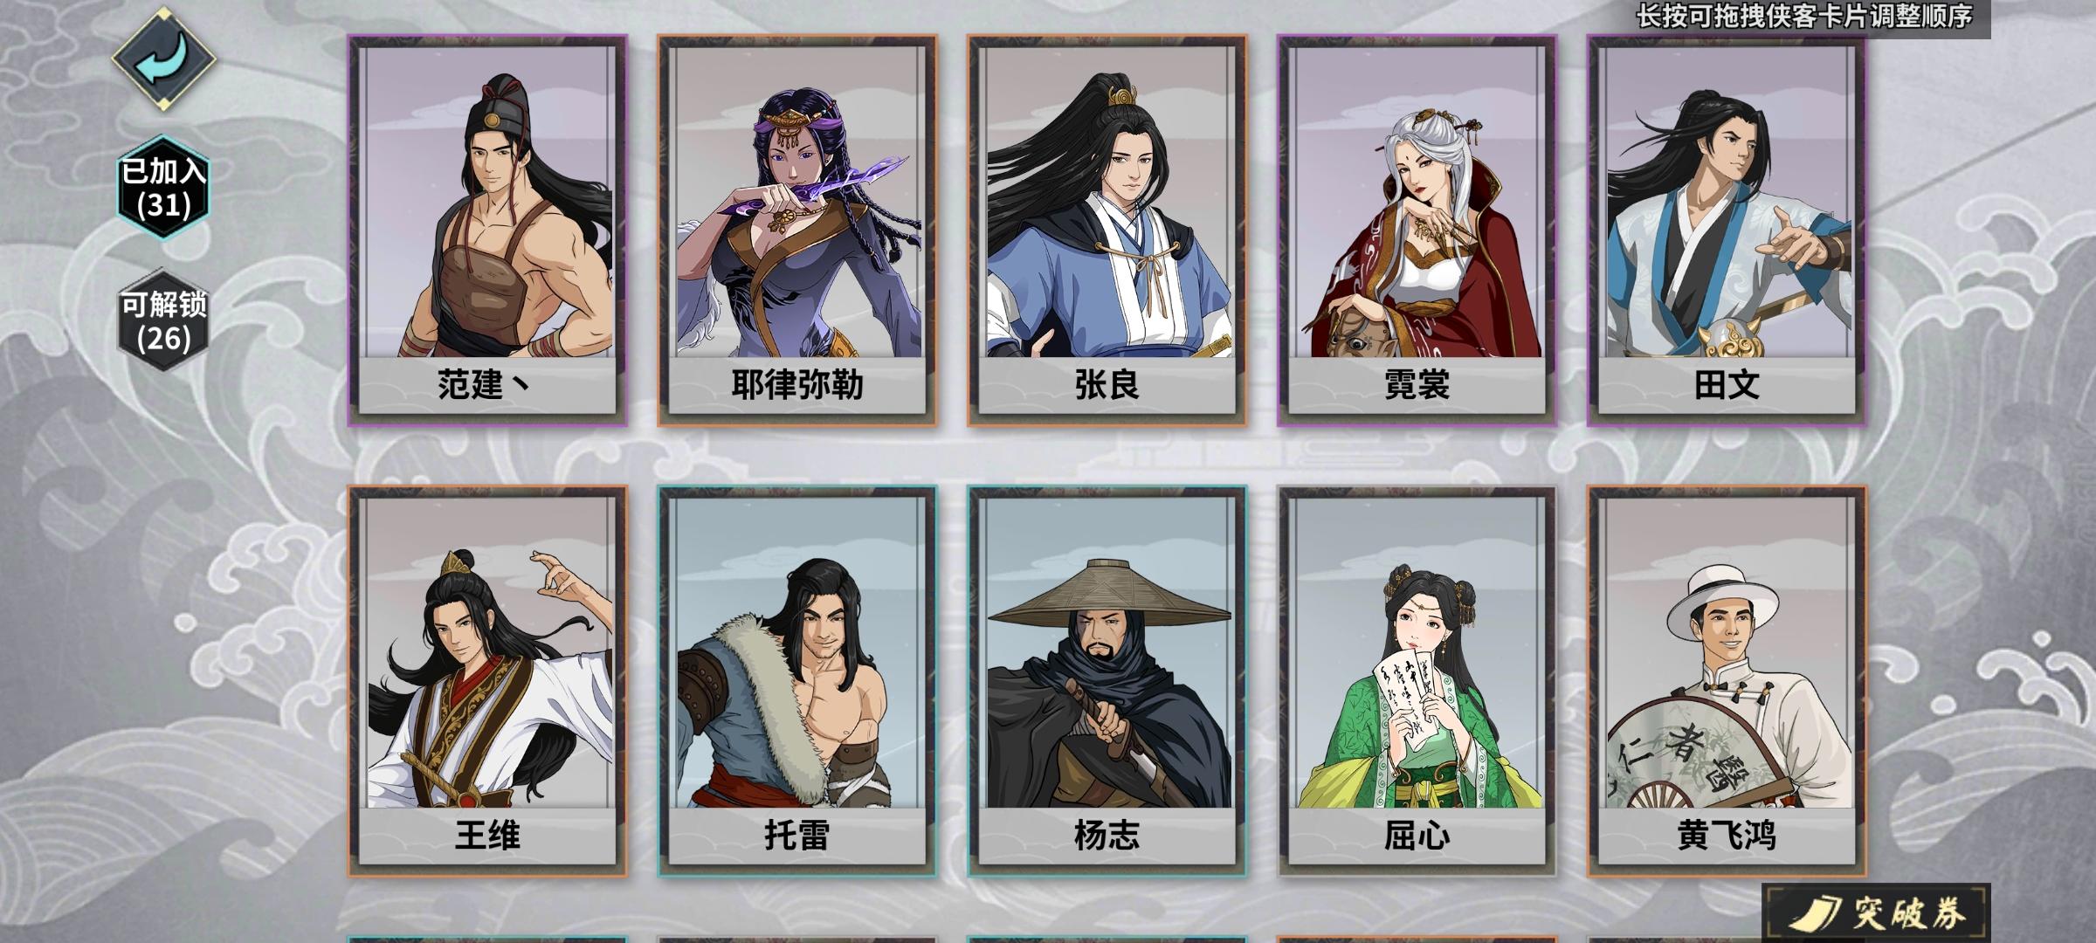2096x943 pixels.
Task: Switch to the 已加入 (31) tab
Action: tap(163, 188)
